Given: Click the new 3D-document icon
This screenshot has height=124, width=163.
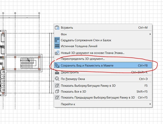Looking at the screenshot, I should tap(57, 53).
